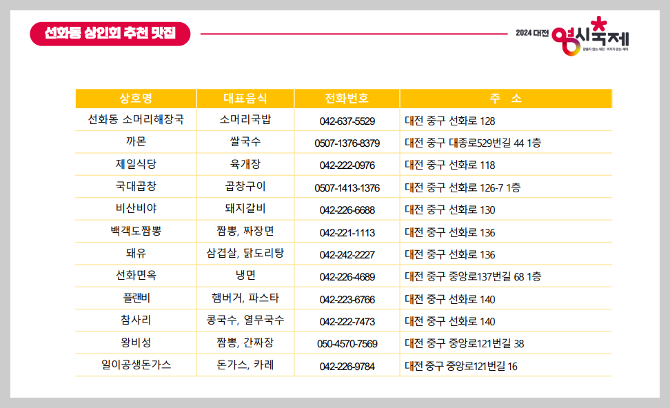The image size is (670, 408).
Task: Select the '일이공생돈가스' restaurant name
Action: [x=136, y=365]
